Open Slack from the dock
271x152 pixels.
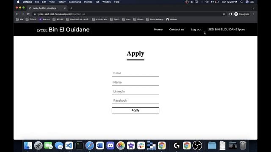coord(141,145)
